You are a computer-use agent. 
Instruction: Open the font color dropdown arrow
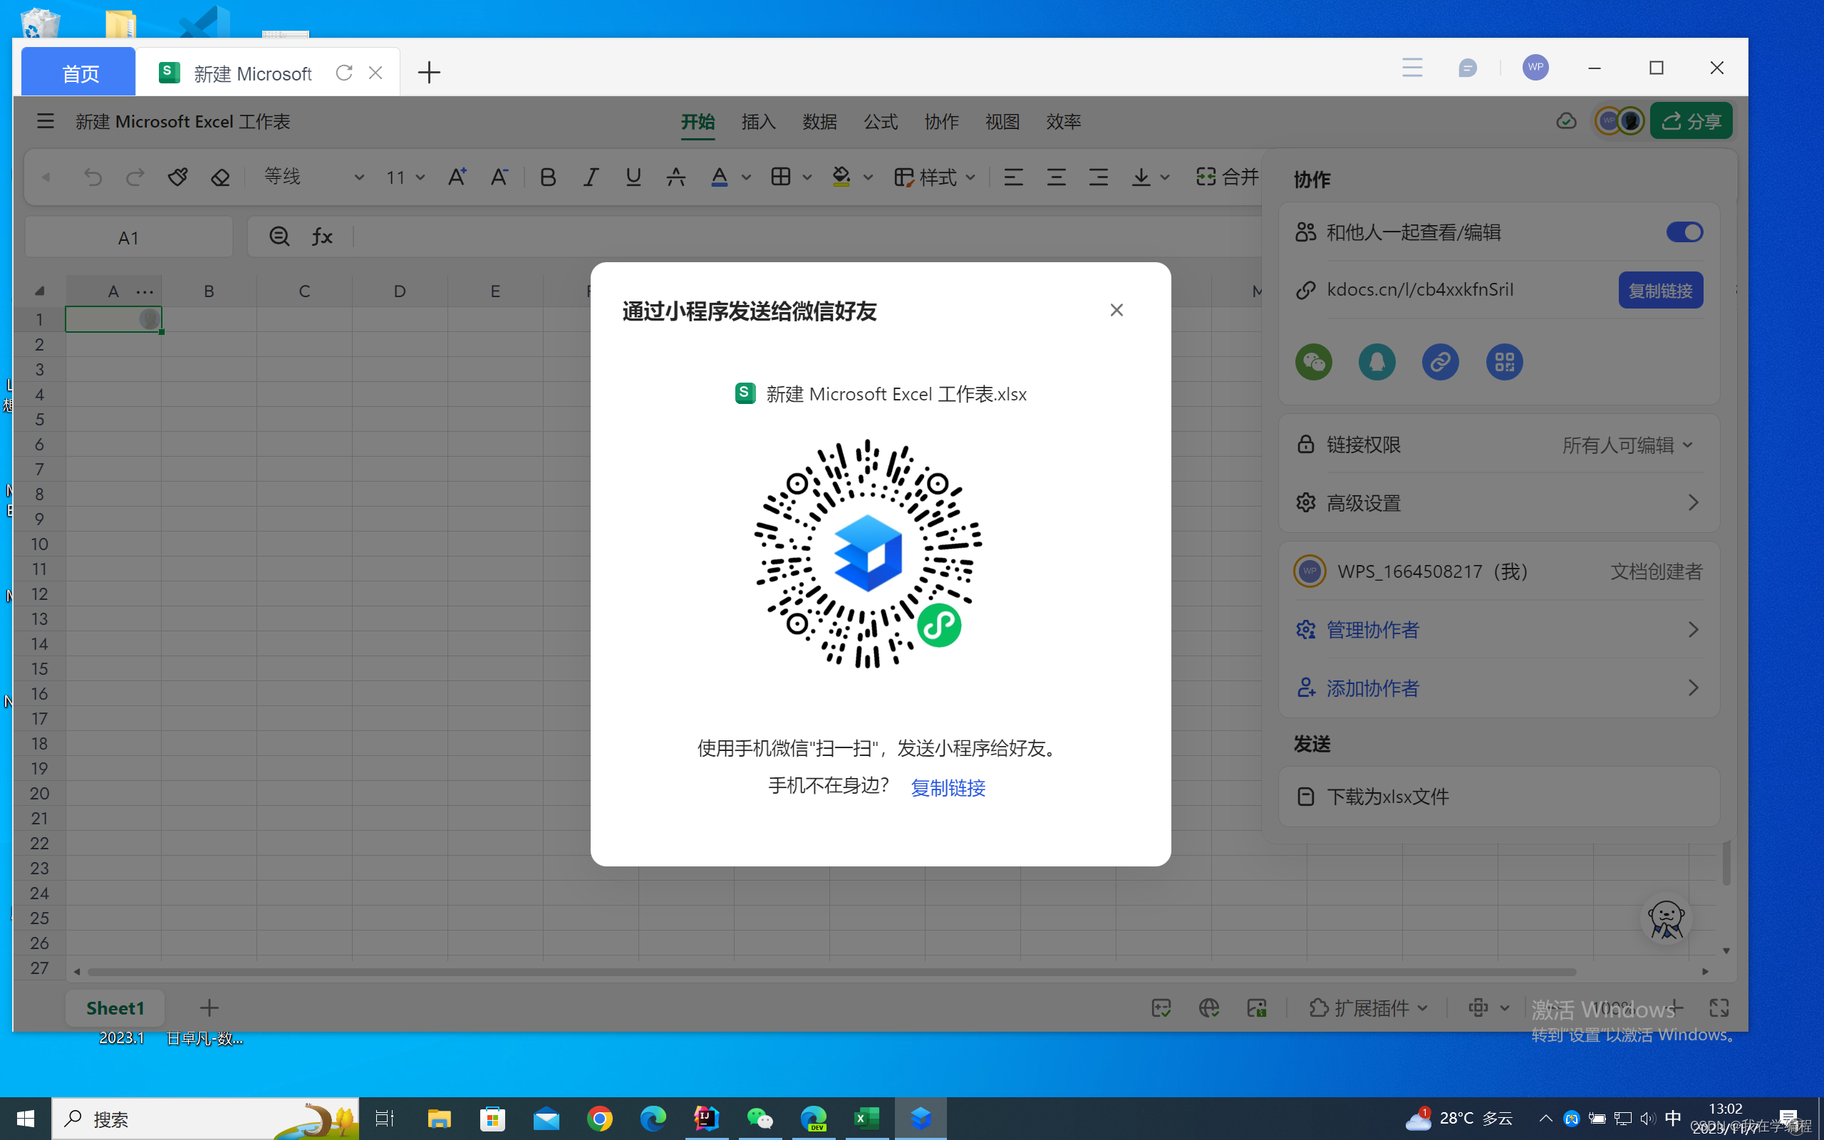point(746,177)
